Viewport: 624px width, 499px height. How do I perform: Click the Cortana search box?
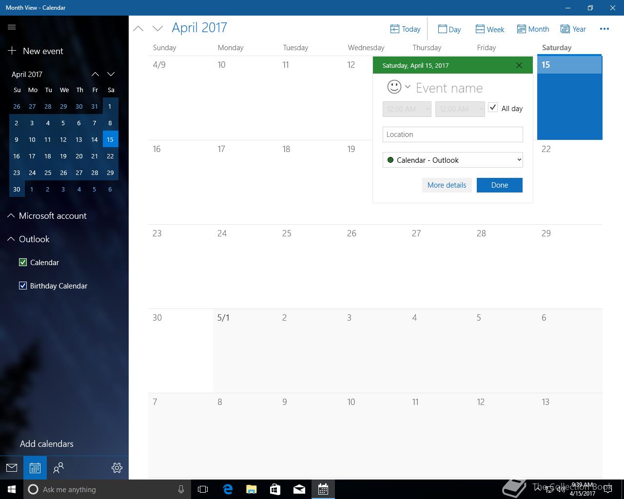pyautogui.click(x=107, y=489)
